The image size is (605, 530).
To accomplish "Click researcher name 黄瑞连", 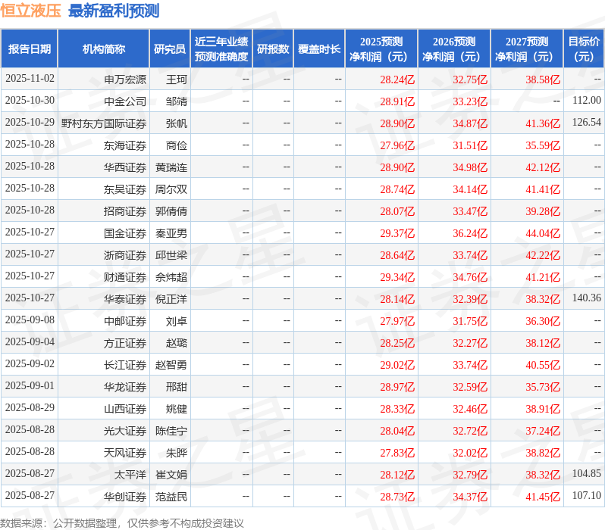I will coord(171,167).
